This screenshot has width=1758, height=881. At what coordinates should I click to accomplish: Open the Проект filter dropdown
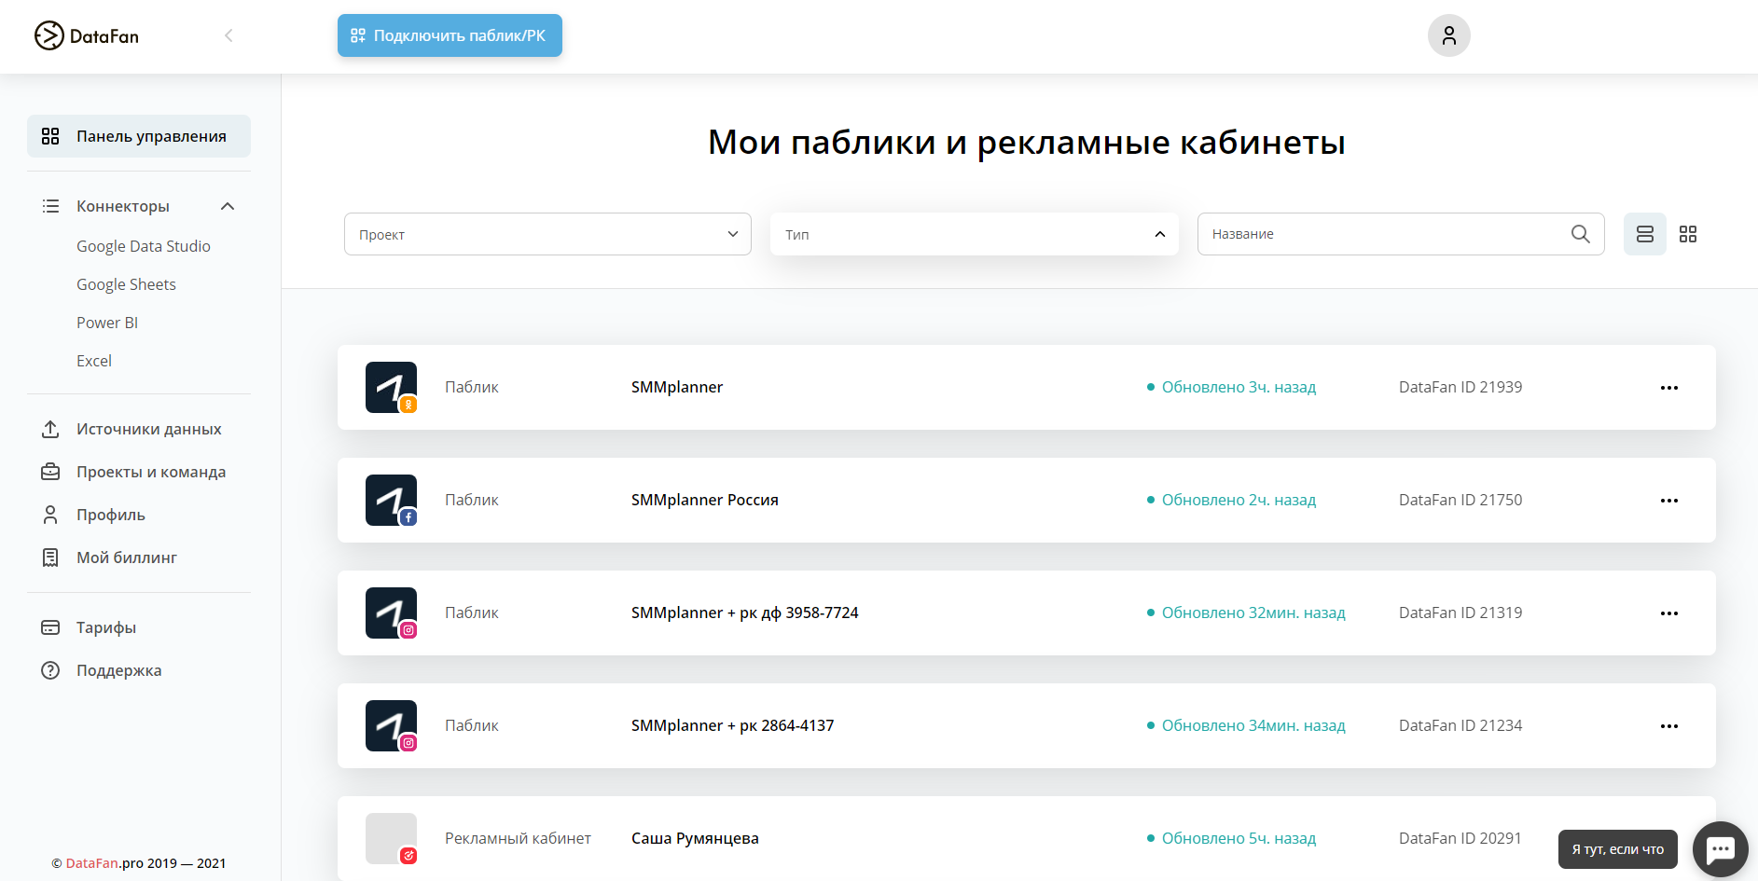tap(547, 234)
